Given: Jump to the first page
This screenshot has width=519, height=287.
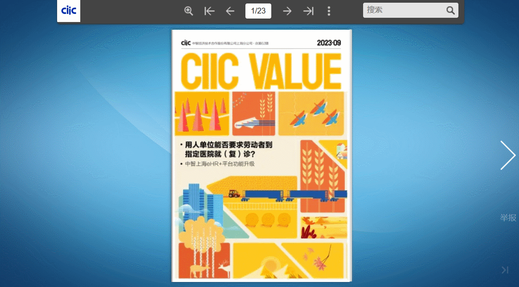Looking at the screenshot, I should 210,11.
